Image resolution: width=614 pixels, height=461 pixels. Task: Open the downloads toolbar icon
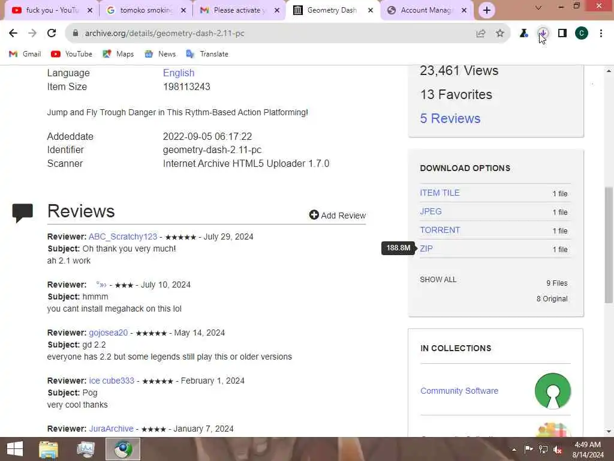543,34
